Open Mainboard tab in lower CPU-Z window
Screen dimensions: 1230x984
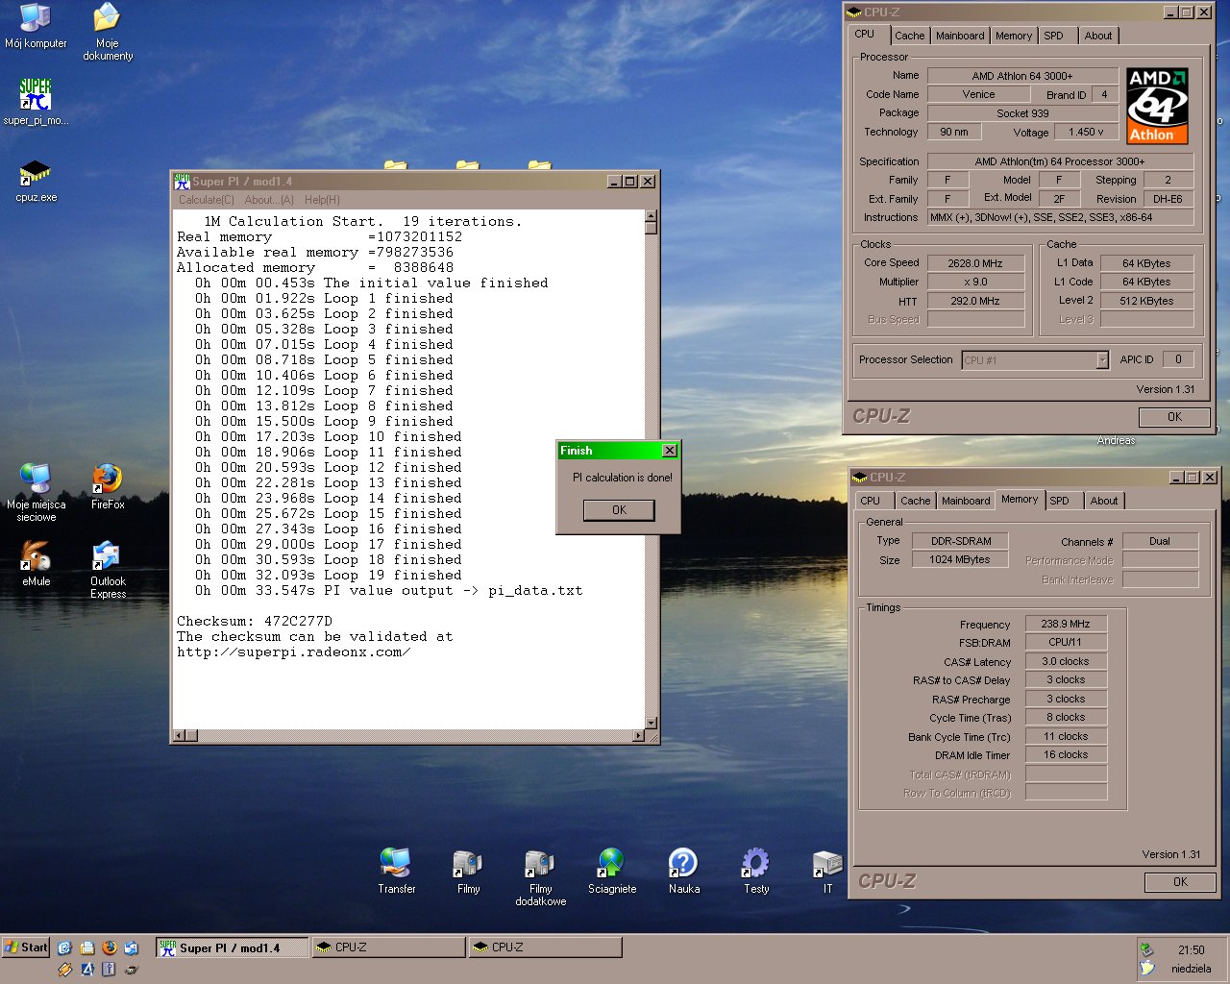tap(966, 501)
